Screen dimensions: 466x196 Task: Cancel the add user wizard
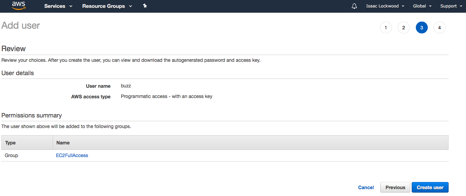366,187
